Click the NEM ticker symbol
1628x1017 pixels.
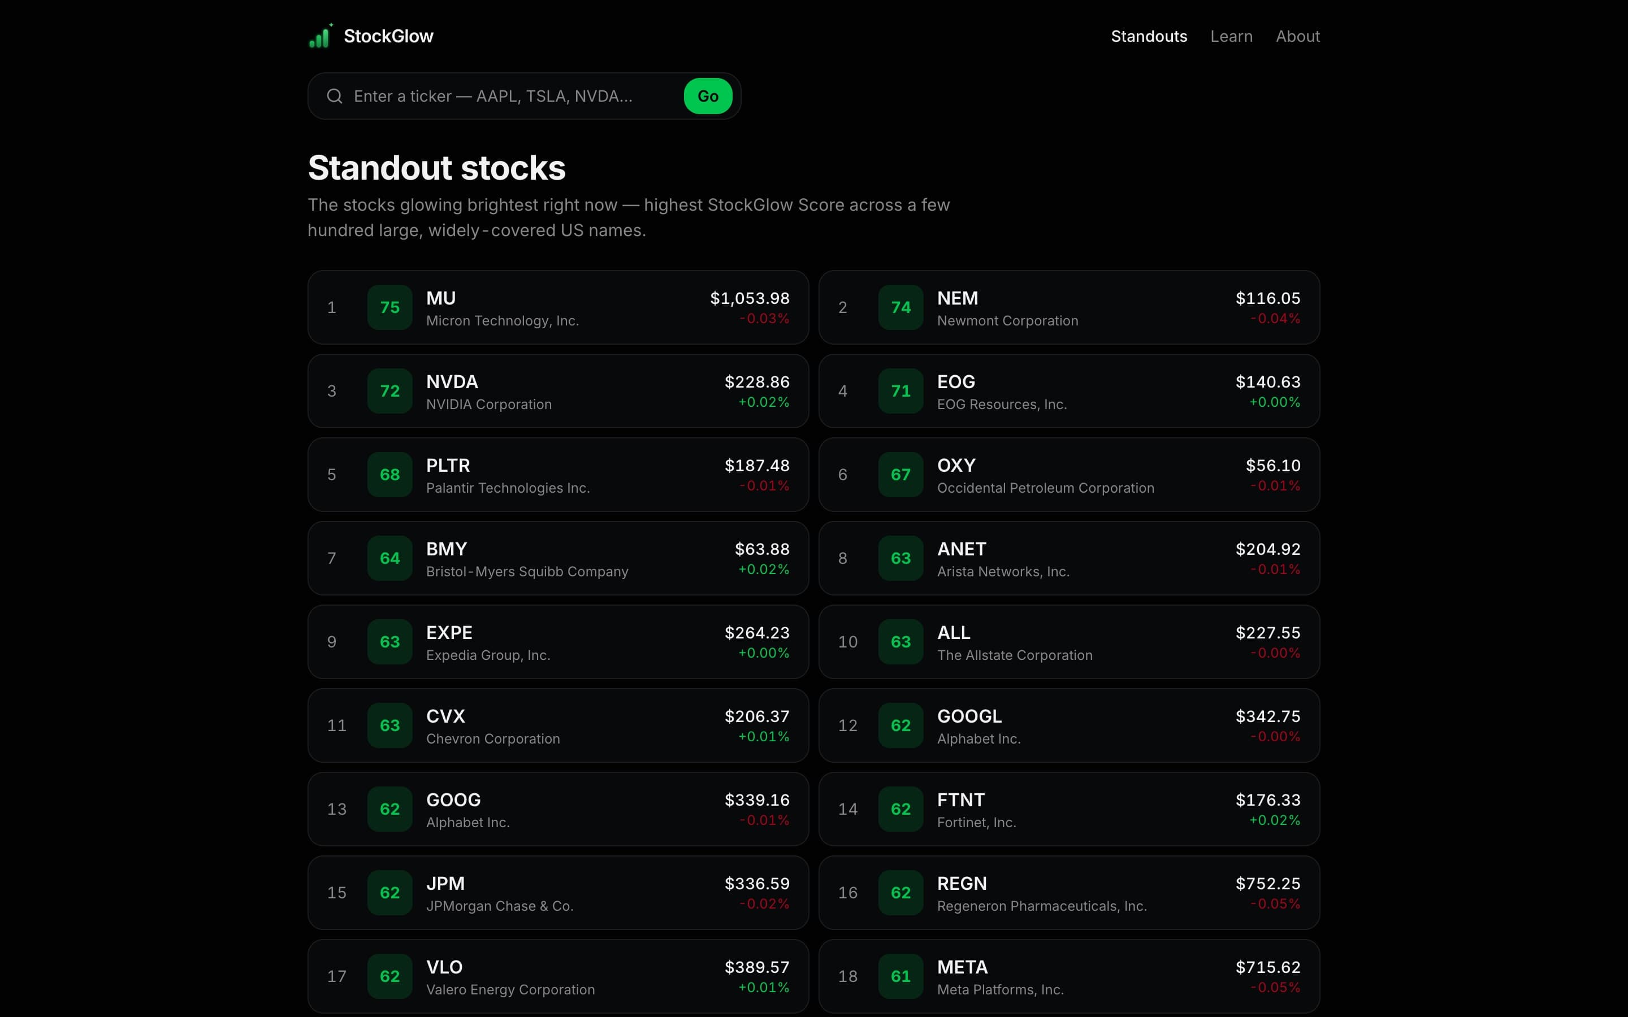[x=957, y=298]
